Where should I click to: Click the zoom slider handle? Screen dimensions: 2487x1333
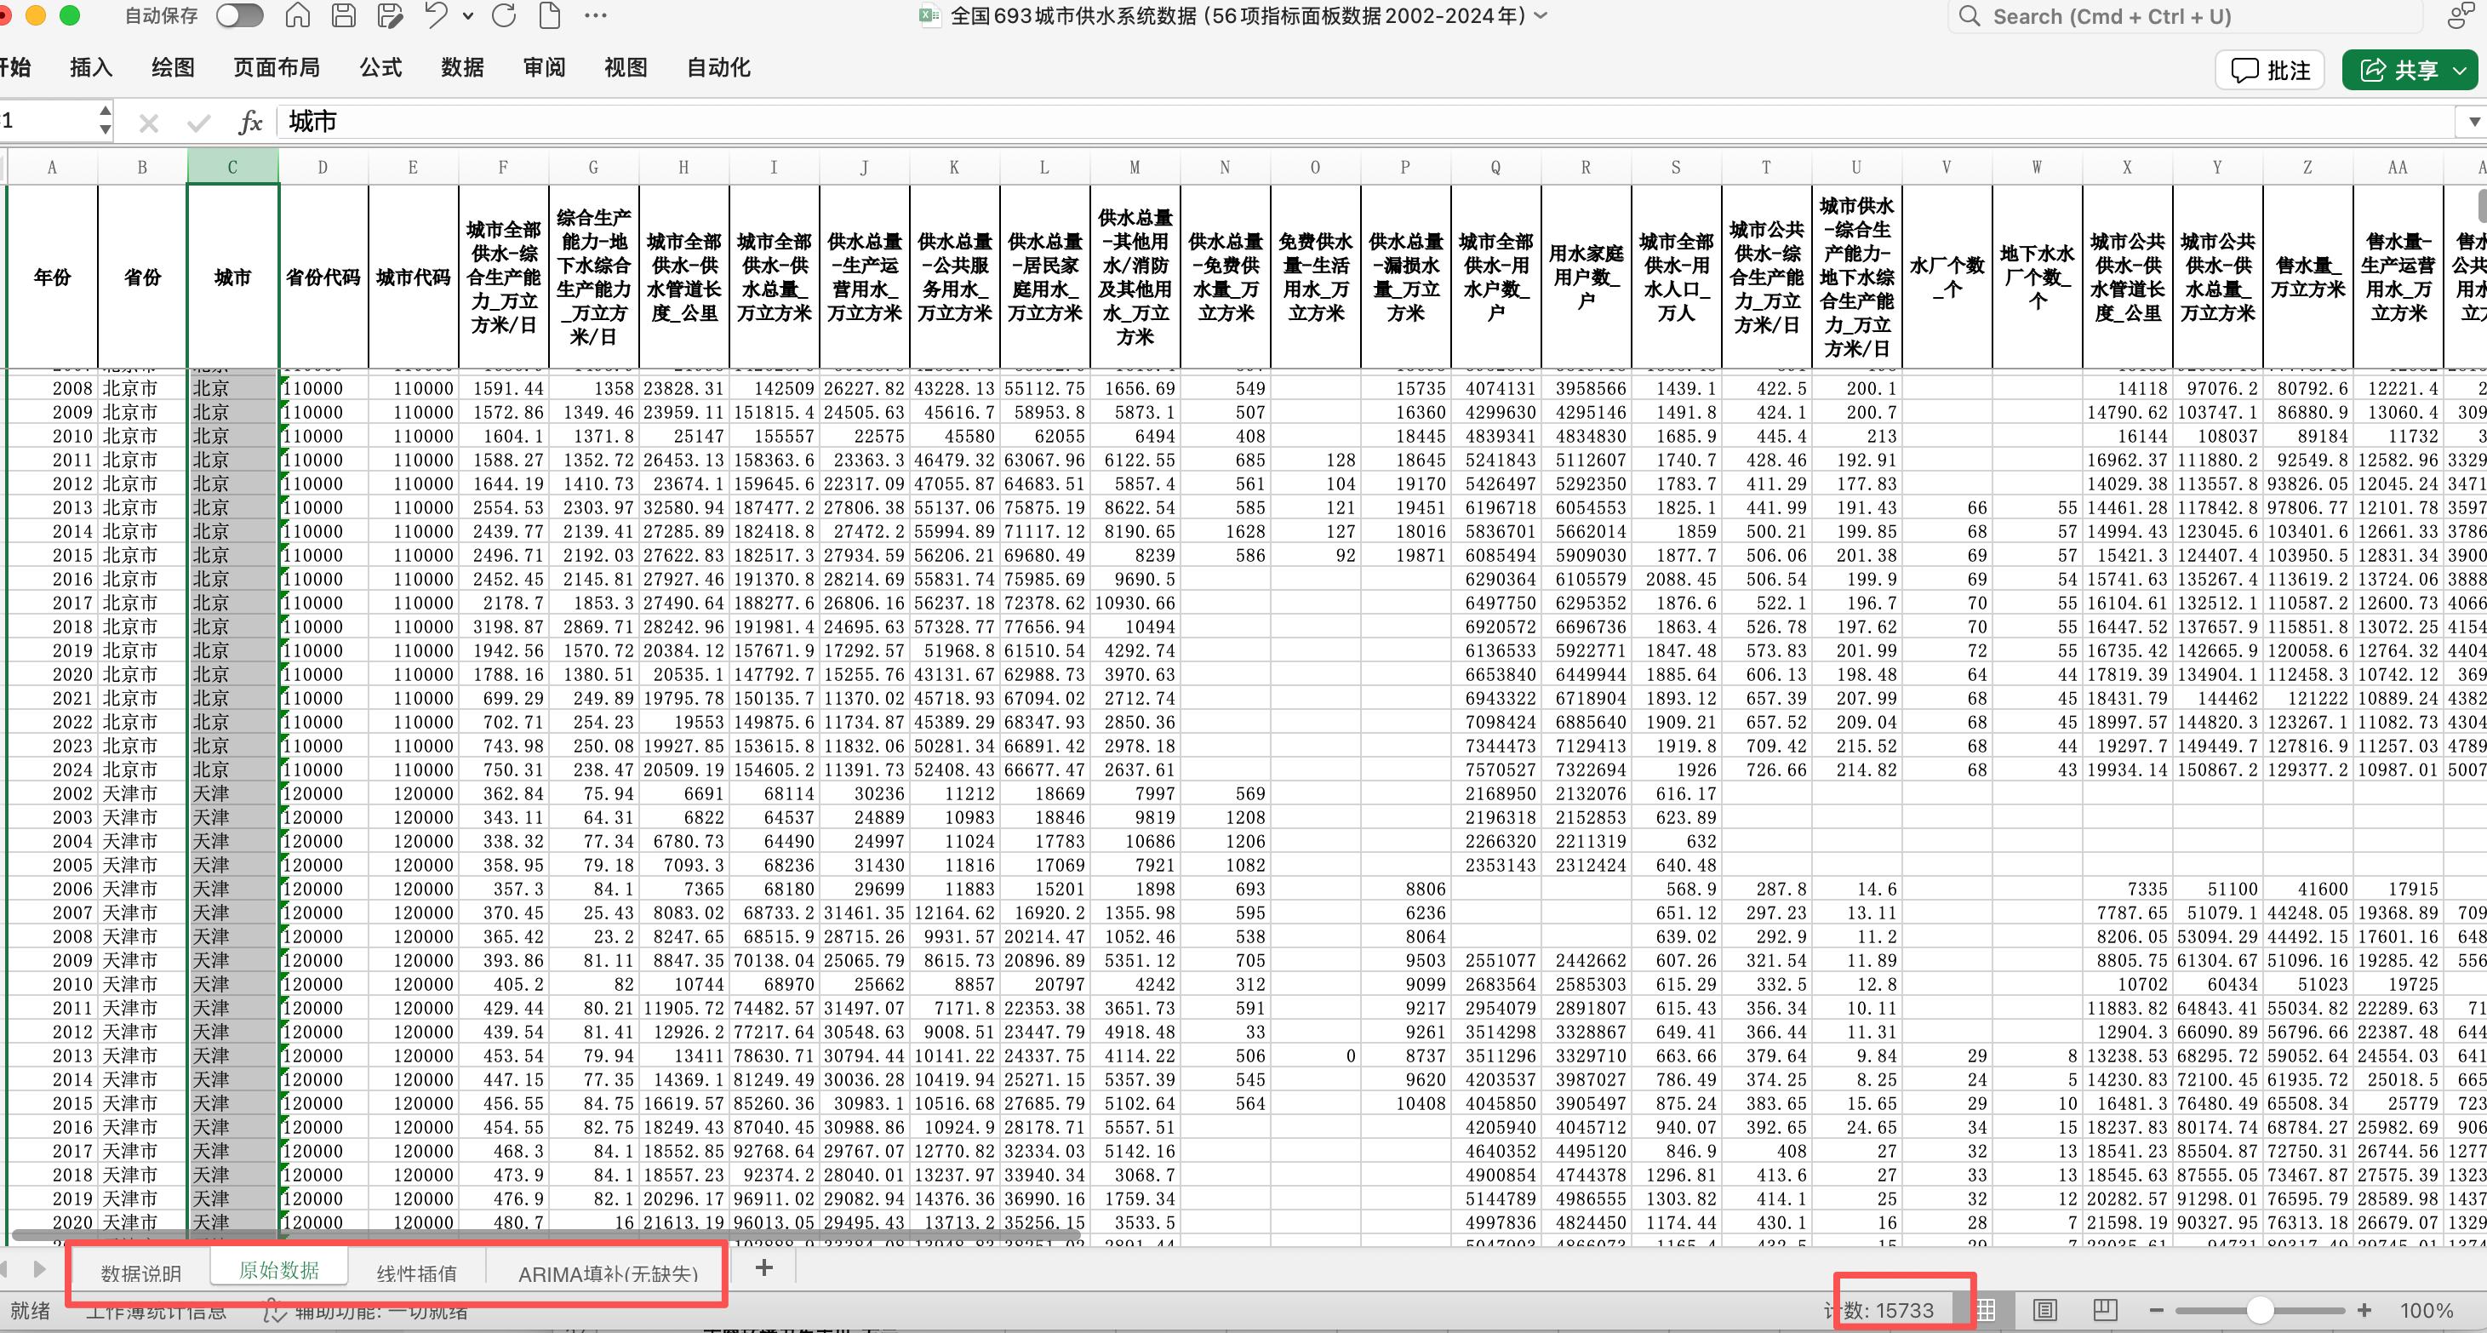2259,1310
